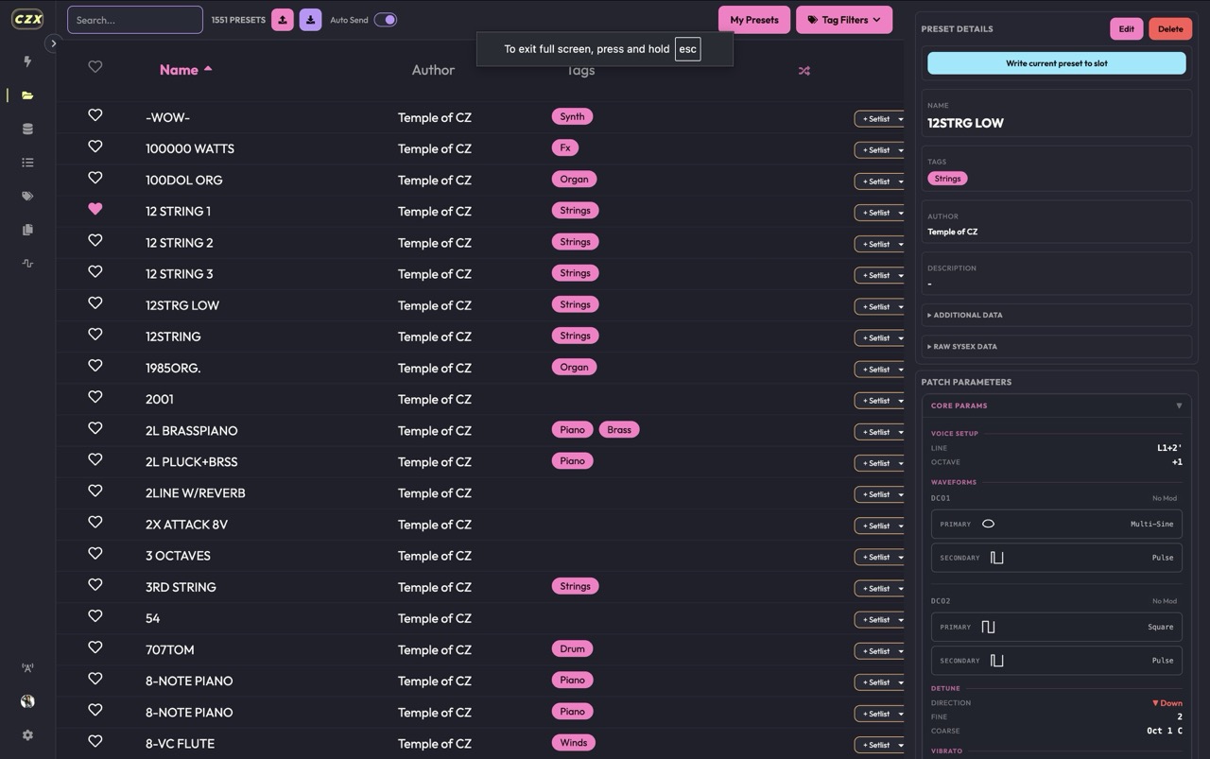Open the settings gear in sidebar
This screenshot has height=759, width=1210.
pyautogui.click(x=27, y=735)
